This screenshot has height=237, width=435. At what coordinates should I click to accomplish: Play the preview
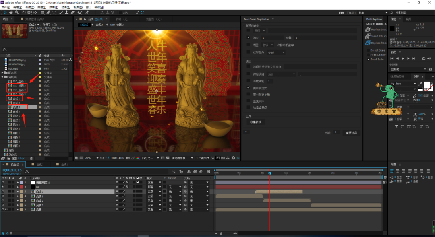[x=403, y=58]
